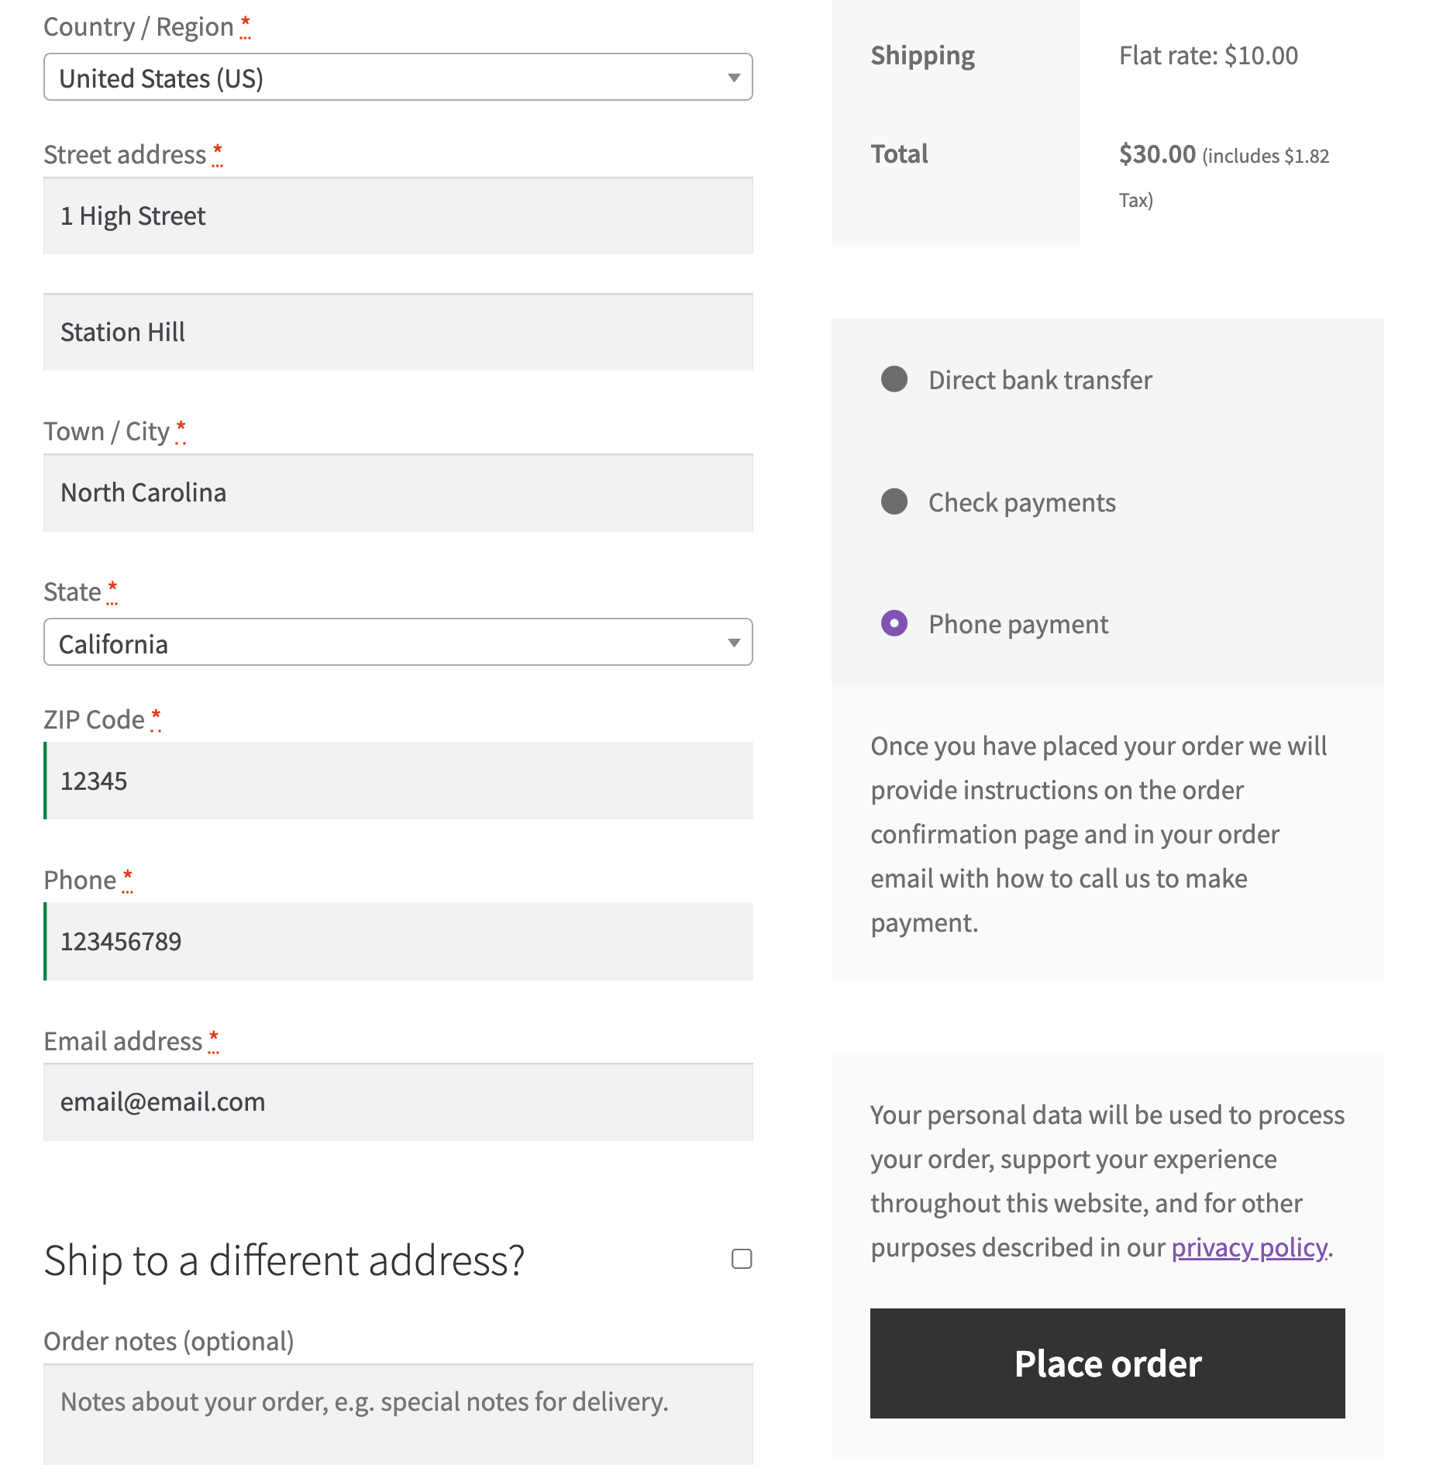Click the Flat rate shipping text
1443x1465 pixels.
1209,55
